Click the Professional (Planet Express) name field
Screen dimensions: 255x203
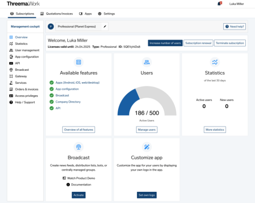pos(79,27)
